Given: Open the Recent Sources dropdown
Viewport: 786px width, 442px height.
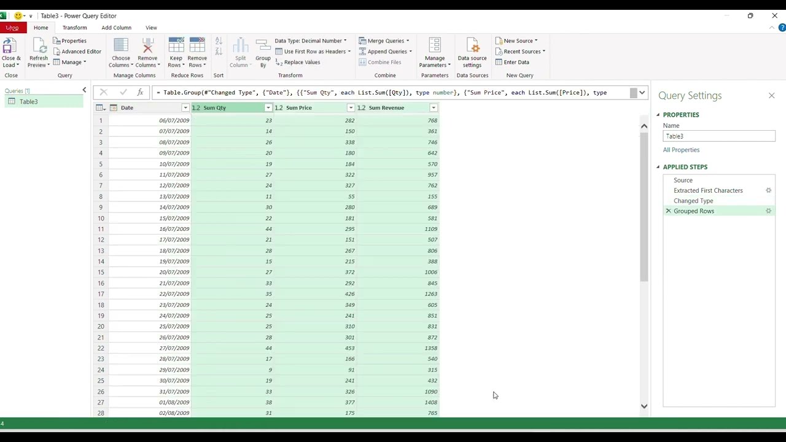Looking at the screenshot, I should 520,52.
